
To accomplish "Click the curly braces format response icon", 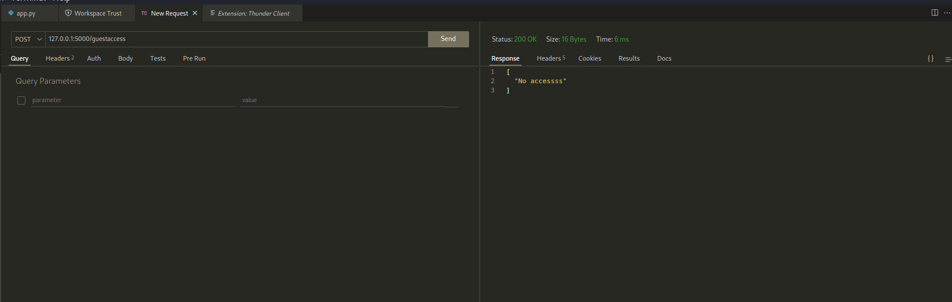I will pos(931,58).
